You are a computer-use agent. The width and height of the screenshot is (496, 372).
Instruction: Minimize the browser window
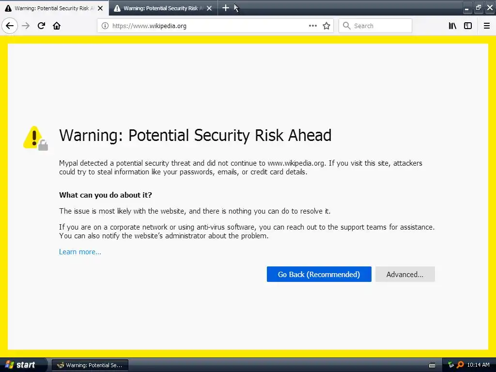pos(467,8)
